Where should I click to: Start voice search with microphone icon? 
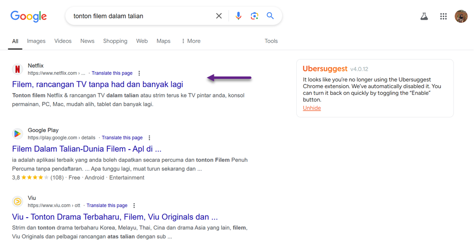[x=239, y=16]
